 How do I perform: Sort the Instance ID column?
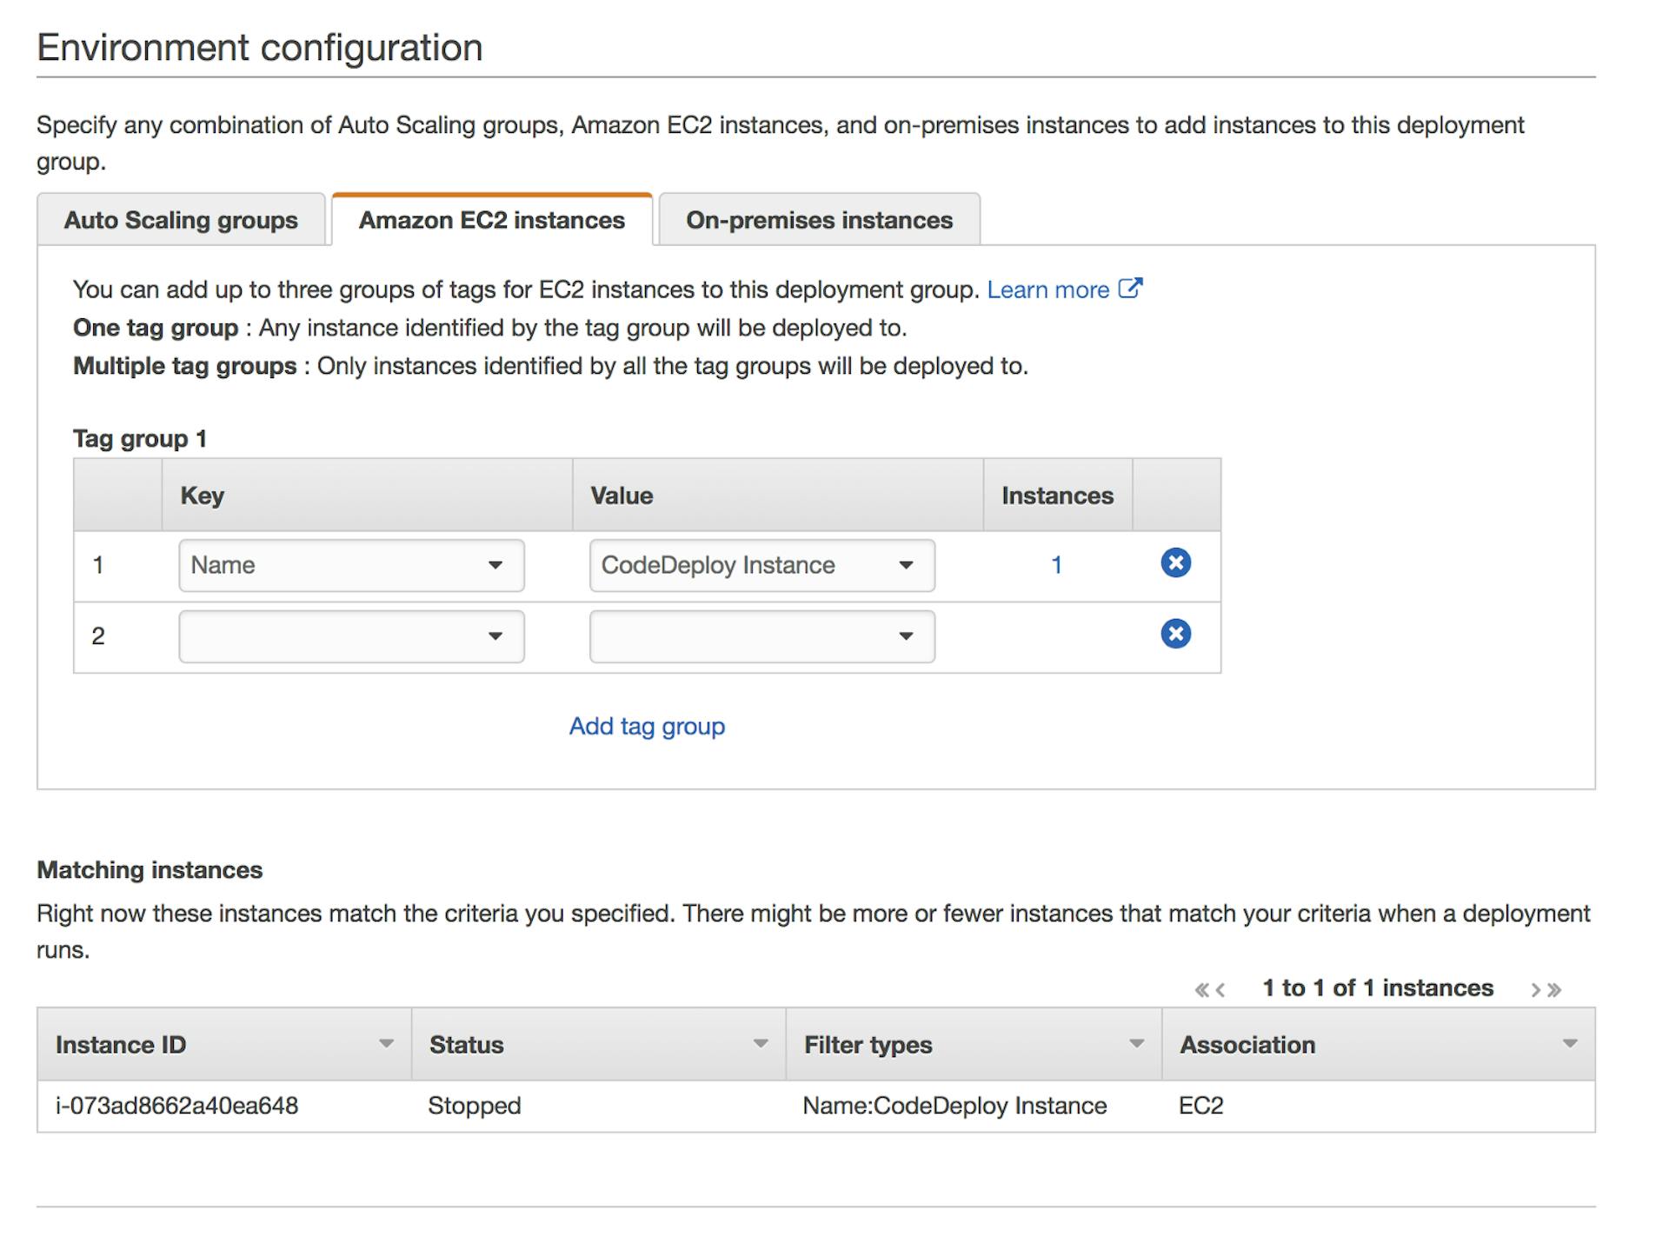tap(388, 1043)
